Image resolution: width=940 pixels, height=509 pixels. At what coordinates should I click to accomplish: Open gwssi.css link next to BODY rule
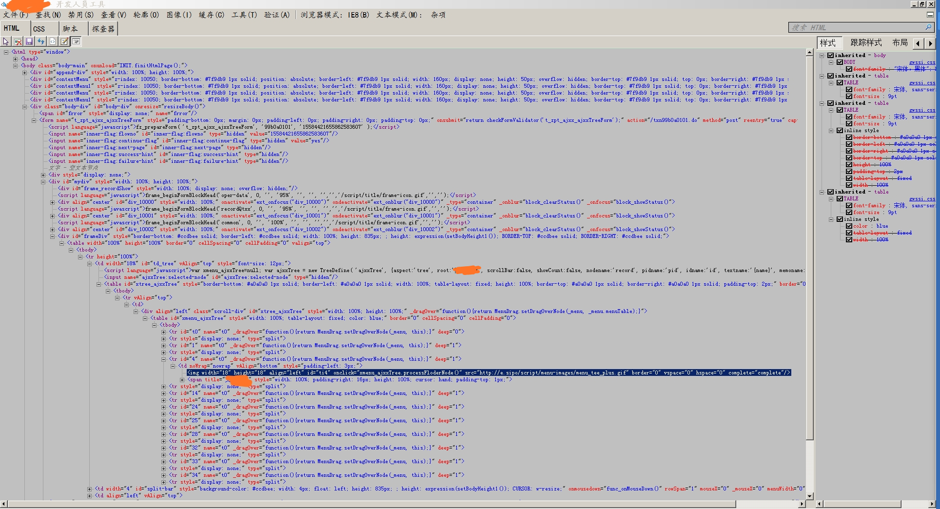click(x=922, y=62)
